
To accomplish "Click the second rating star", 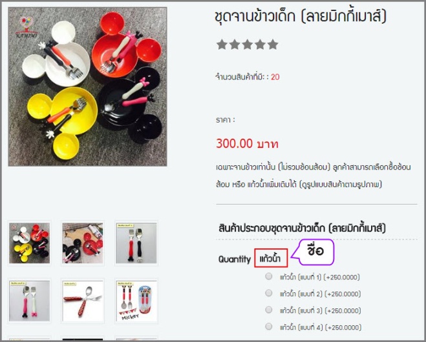I will coord(235,45).
